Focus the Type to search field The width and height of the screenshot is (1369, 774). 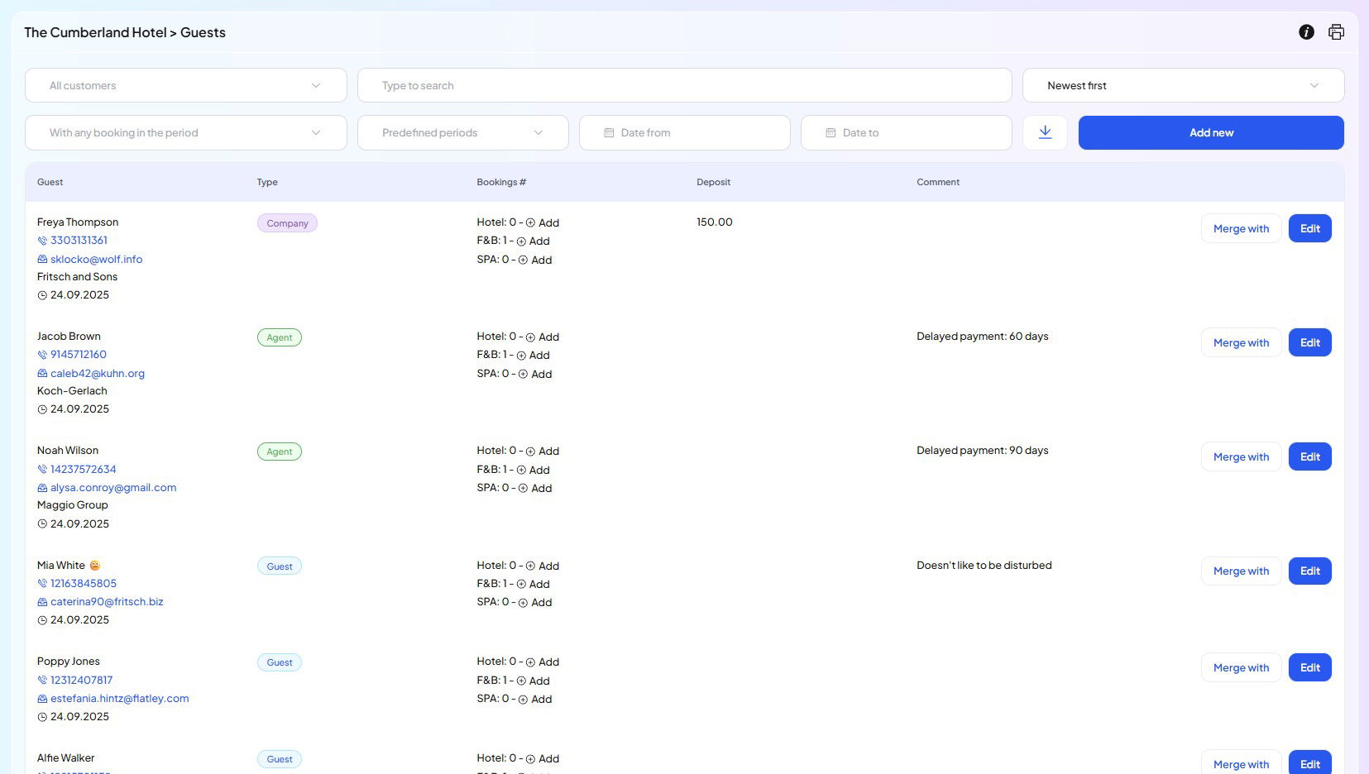pyautogui.click(x=684, y=85)
